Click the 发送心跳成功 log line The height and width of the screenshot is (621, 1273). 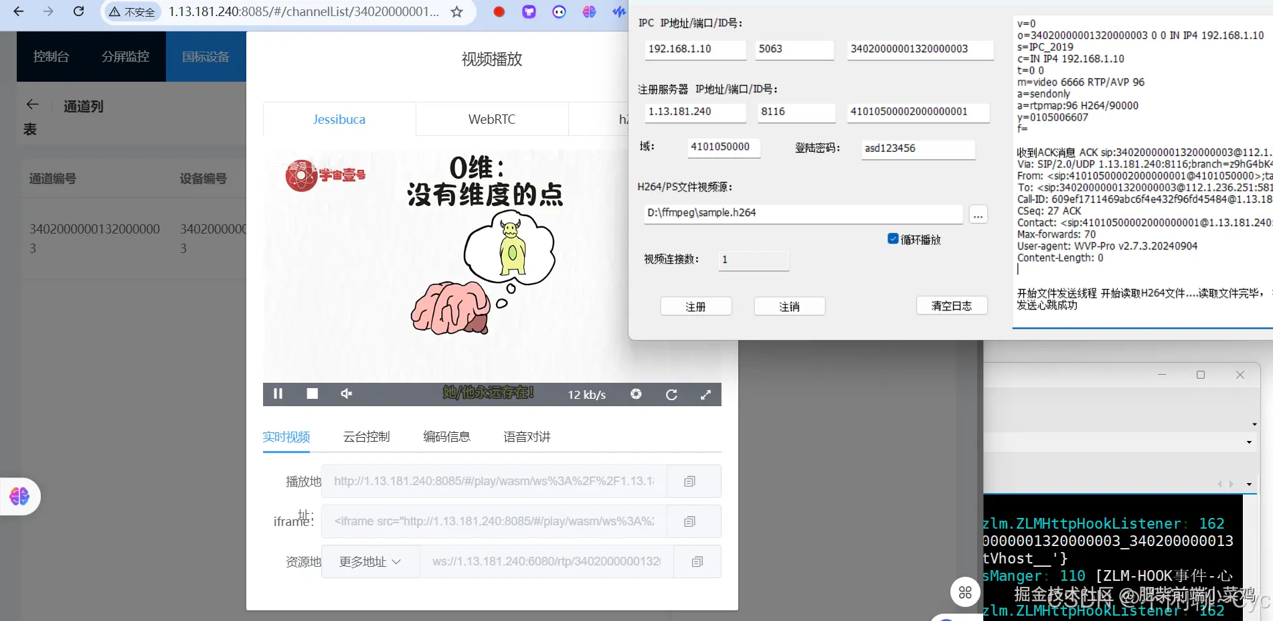[1047, 305]
